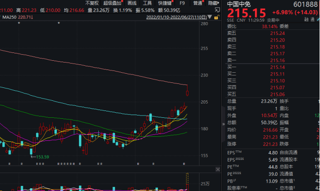The width and height of the screenshot is (320, 191).
Task: Click the 通 stock connect badge
Action: coord(313,20)
